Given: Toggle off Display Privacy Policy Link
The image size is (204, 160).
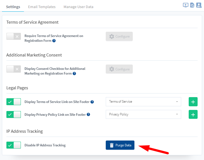Looking at the screenshot, I should coord(14,114).
